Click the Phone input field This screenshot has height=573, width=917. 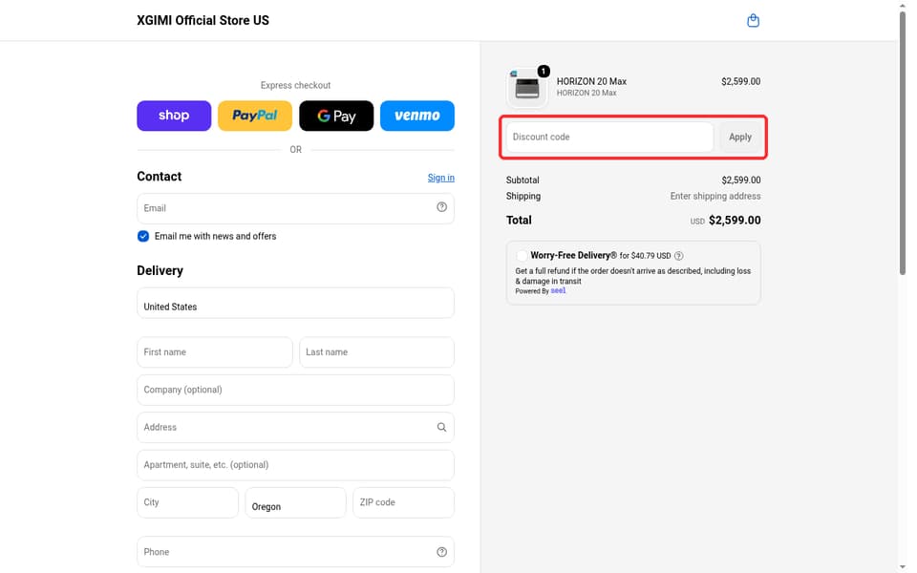coord(295,552)
